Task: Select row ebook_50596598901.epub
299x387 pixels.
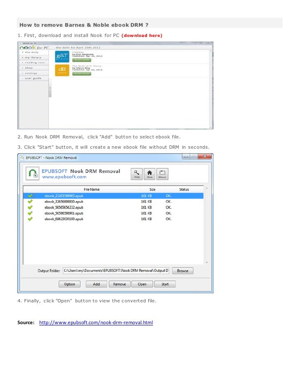Action: 113,213
